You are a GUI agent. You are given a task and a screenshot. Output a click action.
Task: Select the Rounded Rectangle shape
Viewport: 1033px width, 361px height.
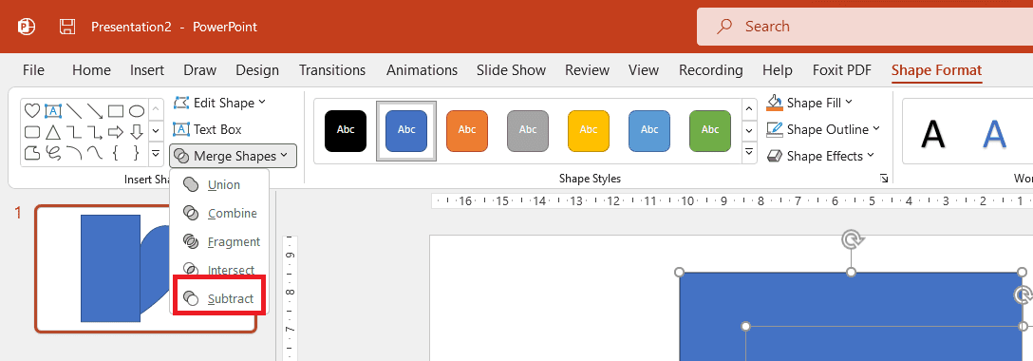click(x=31, y=132)
